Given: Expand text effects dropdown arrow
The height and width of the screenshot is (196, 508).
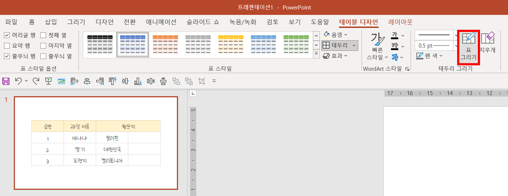Looking at the screenshot, I should pos(402,57).
